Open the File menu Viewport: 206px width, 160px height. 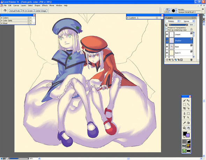(5, 6)
